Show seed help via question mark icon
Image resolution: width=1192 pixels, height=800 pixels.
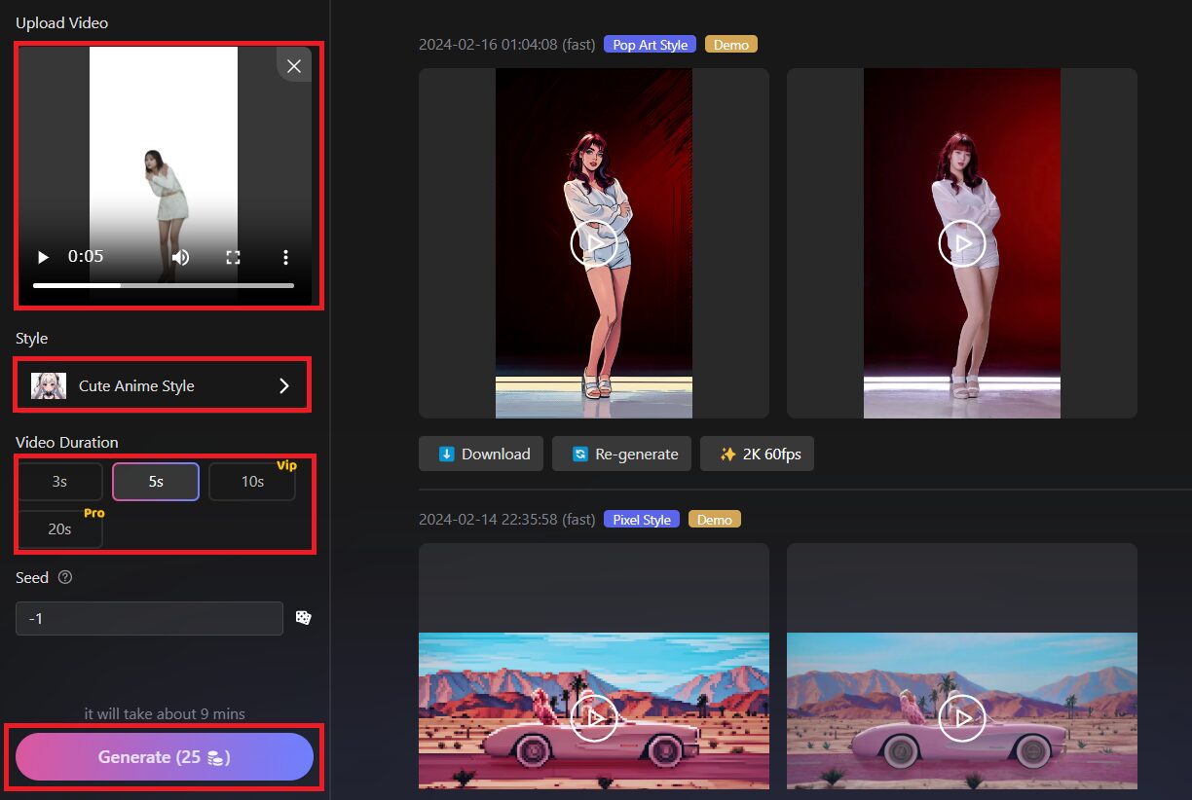point(65,577)
